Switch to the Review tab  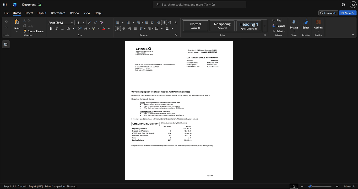[x=74, y=13]
